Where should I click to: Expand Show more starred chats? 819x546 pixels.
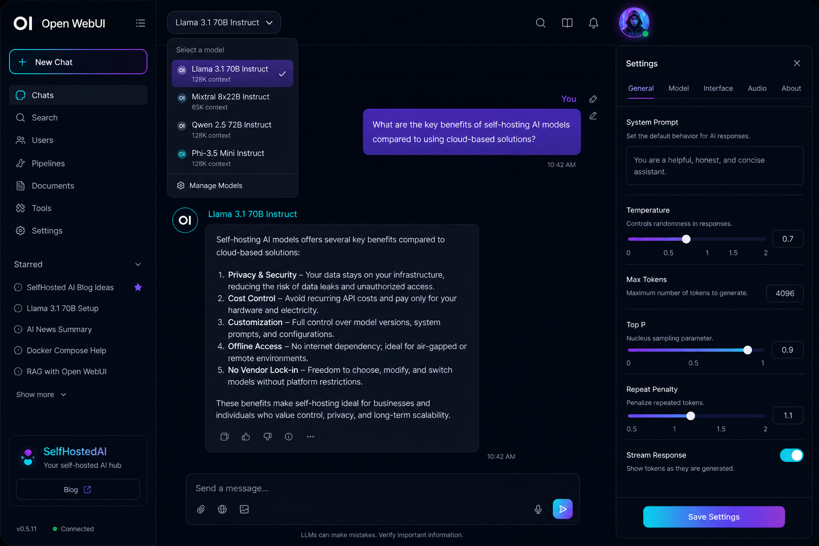tap(41, 395)
